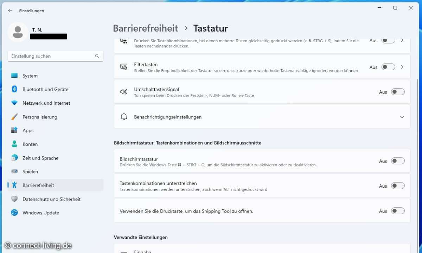Click the back arrow in title bar
The height and width of the screenshot is (253, 422).
(10, 11)
